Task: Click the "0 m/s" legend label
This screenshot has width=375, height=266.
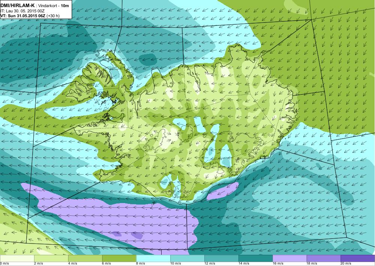Action: pos(4,264)
